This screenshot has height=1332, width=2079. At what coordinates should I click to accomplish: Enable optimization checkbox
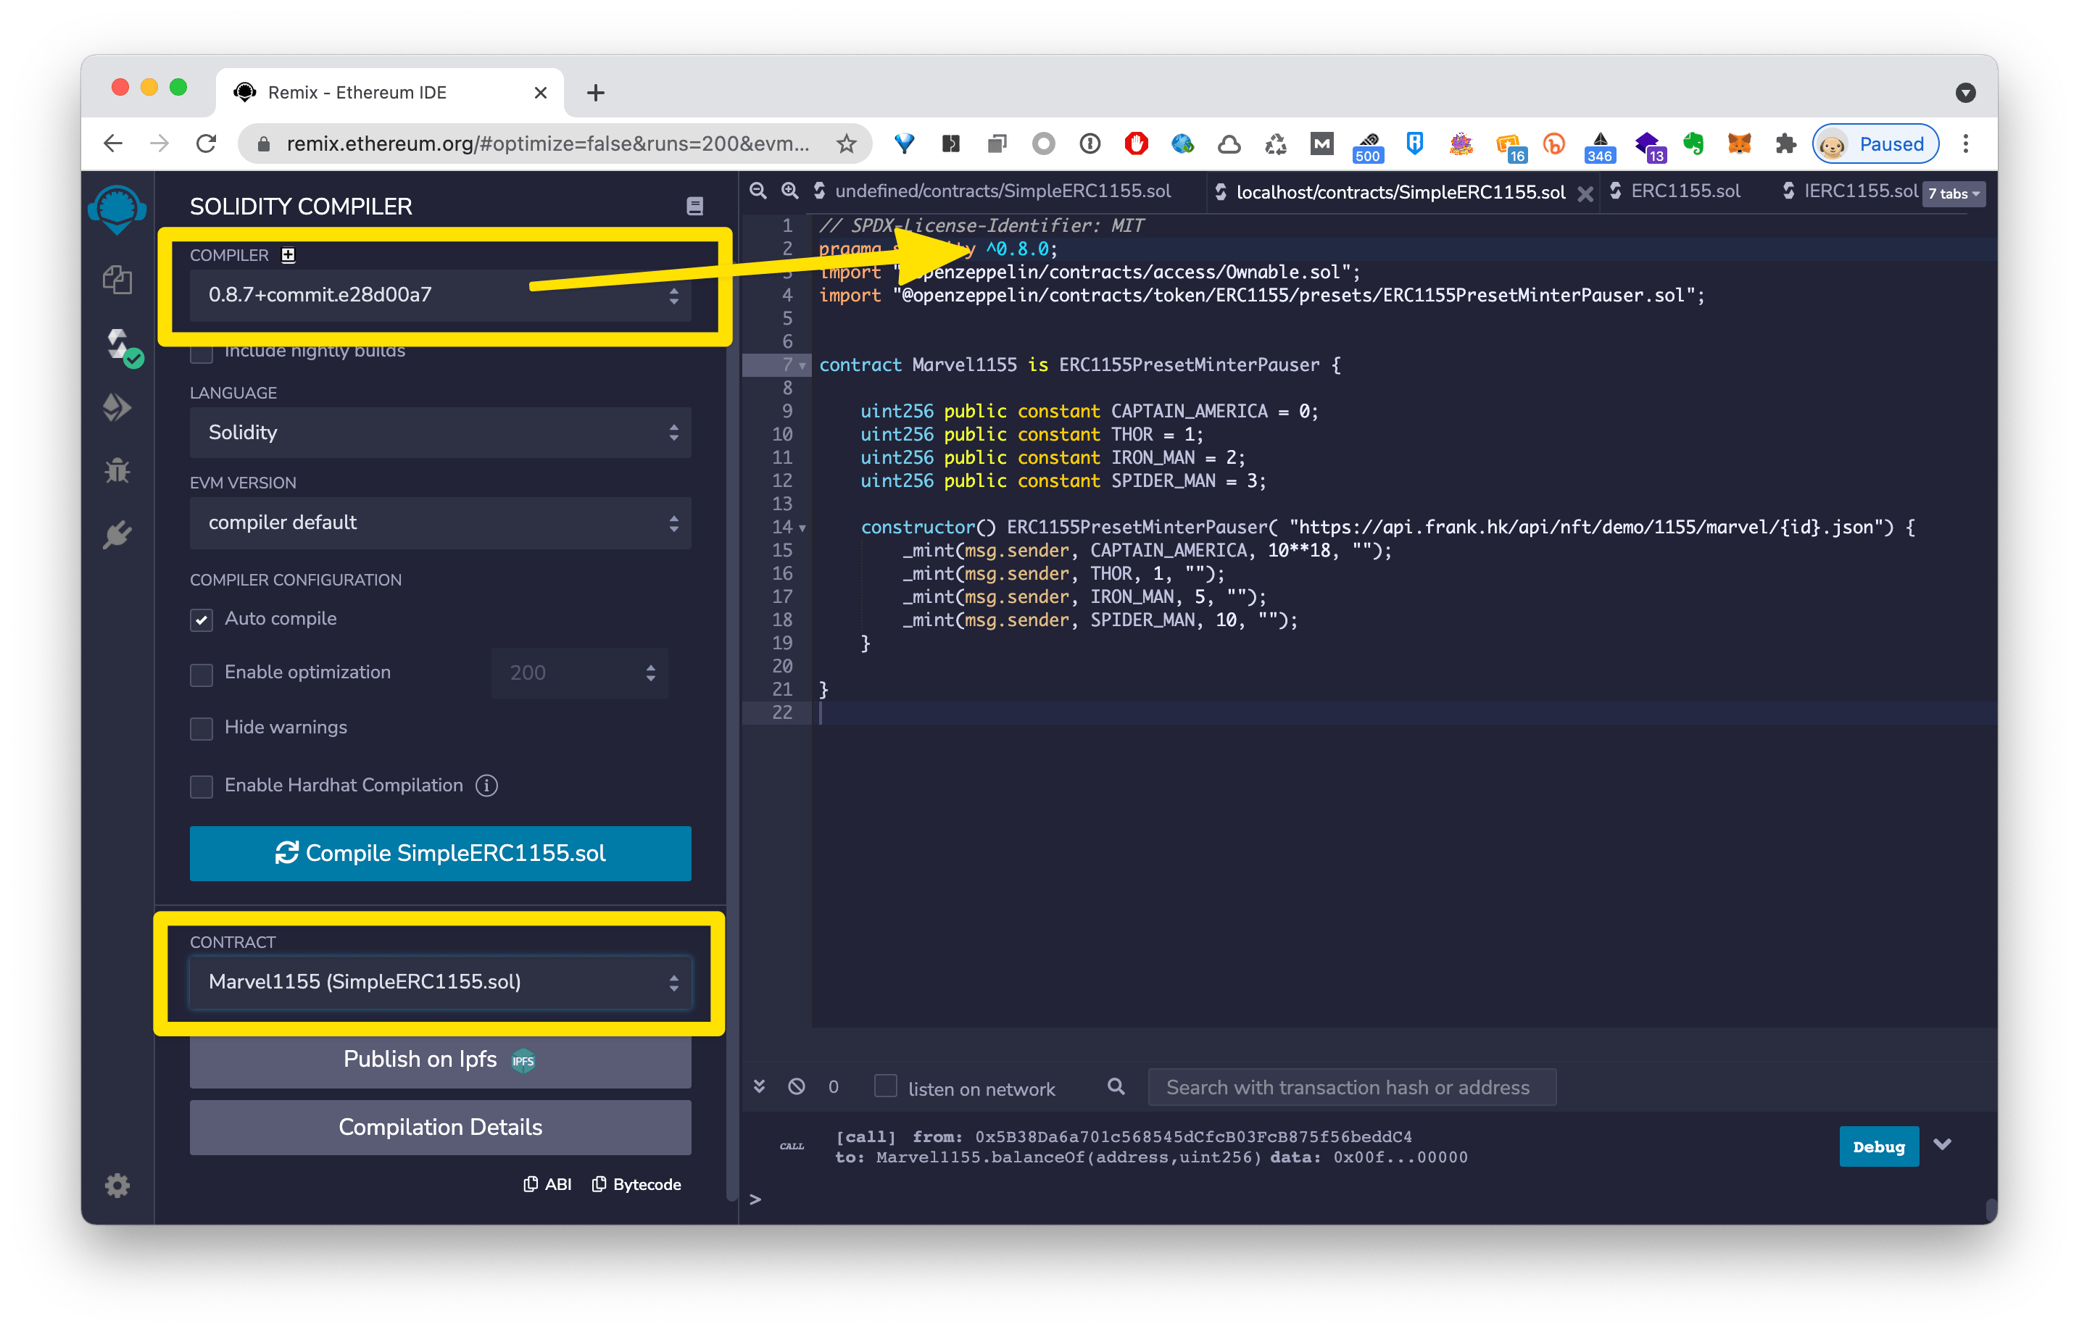[202, 674]
